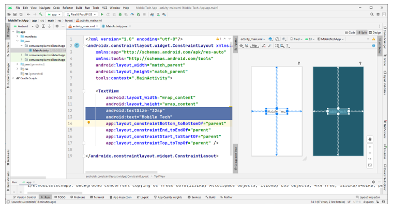Screen dimensions: 393x206
Task: Open the app run configuration dropdown
Action: point(54,14)
